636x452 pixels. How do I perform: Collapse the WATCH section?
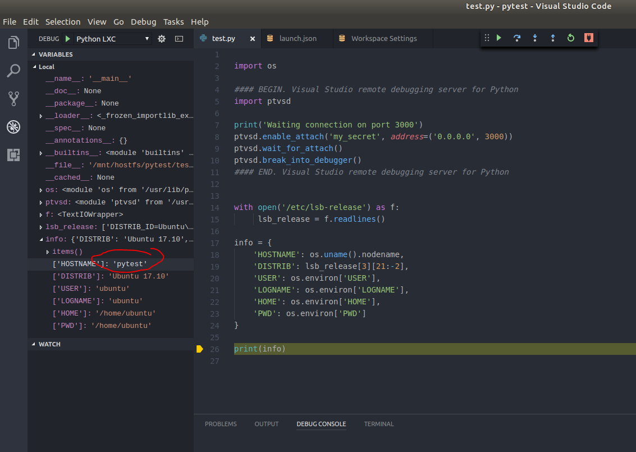tap(34, 344)
